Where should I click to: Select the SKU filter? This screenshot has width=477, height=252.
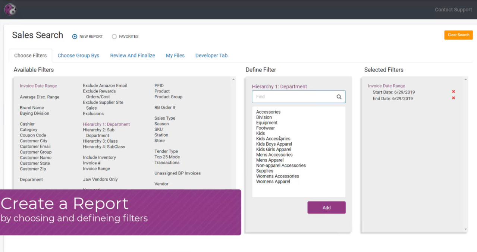tap(159, 129)
